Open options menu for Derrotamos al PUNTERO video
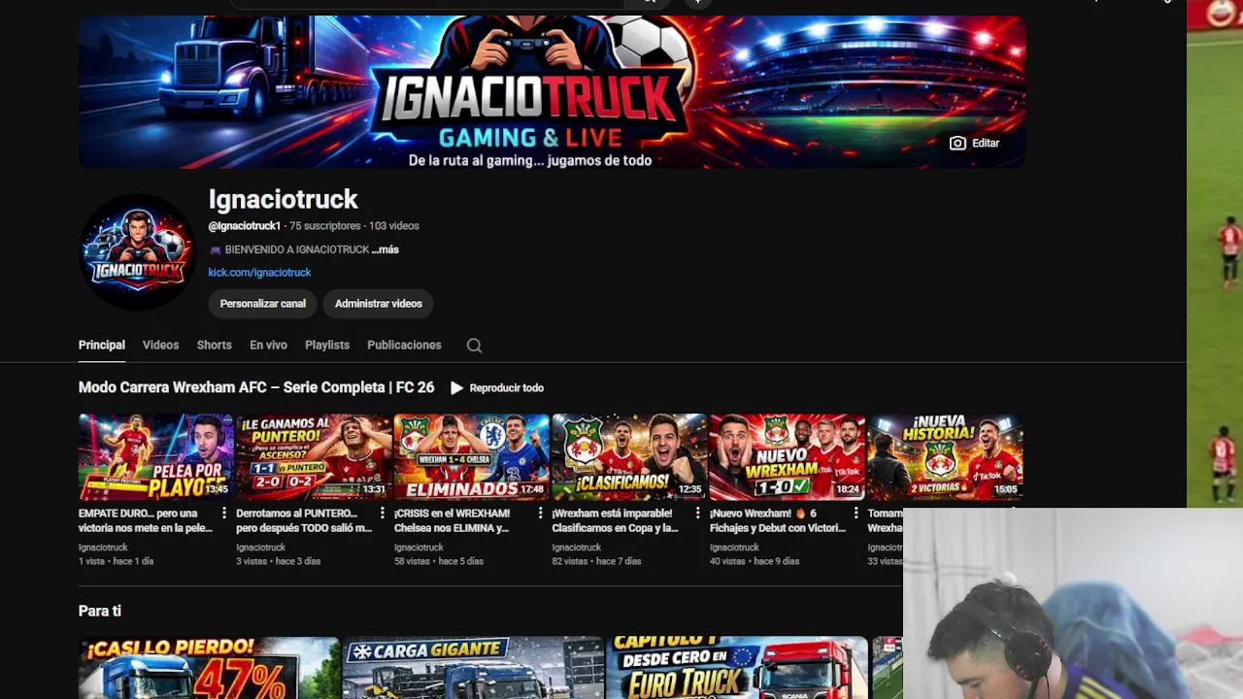Viewport: 1243px width, 699px height. [x=382, y=514]
